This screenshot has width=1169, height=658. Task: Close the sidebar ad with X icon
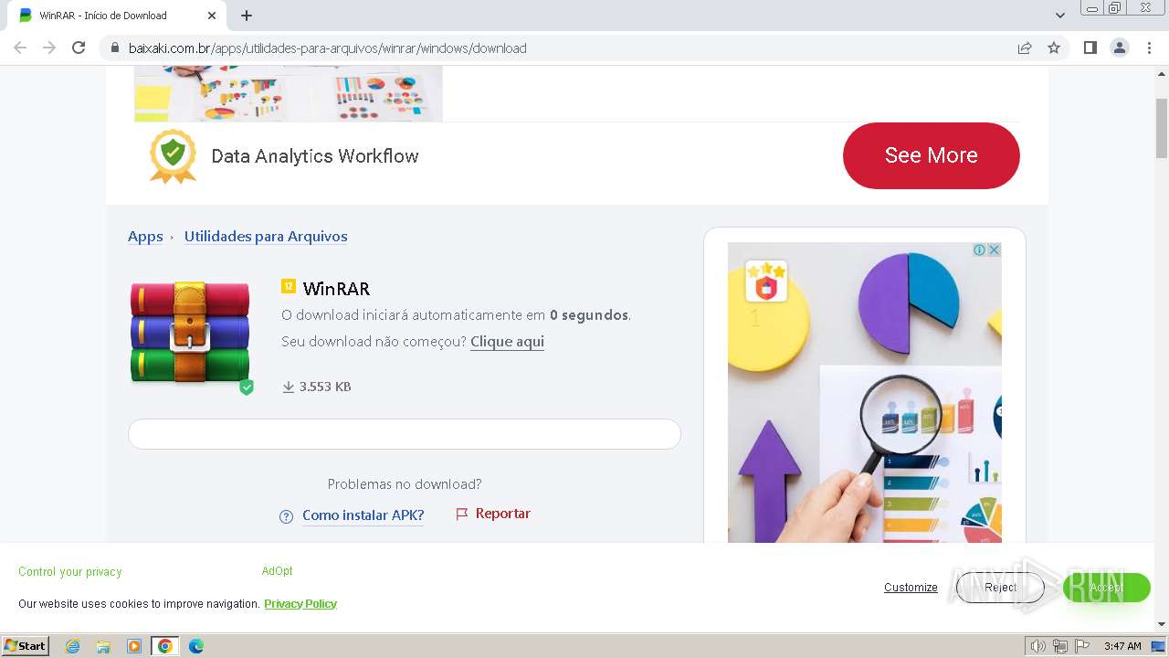click(x=994, y=249)
